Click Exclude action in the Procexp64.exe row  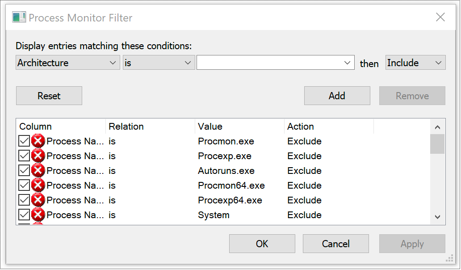(304, 200)
